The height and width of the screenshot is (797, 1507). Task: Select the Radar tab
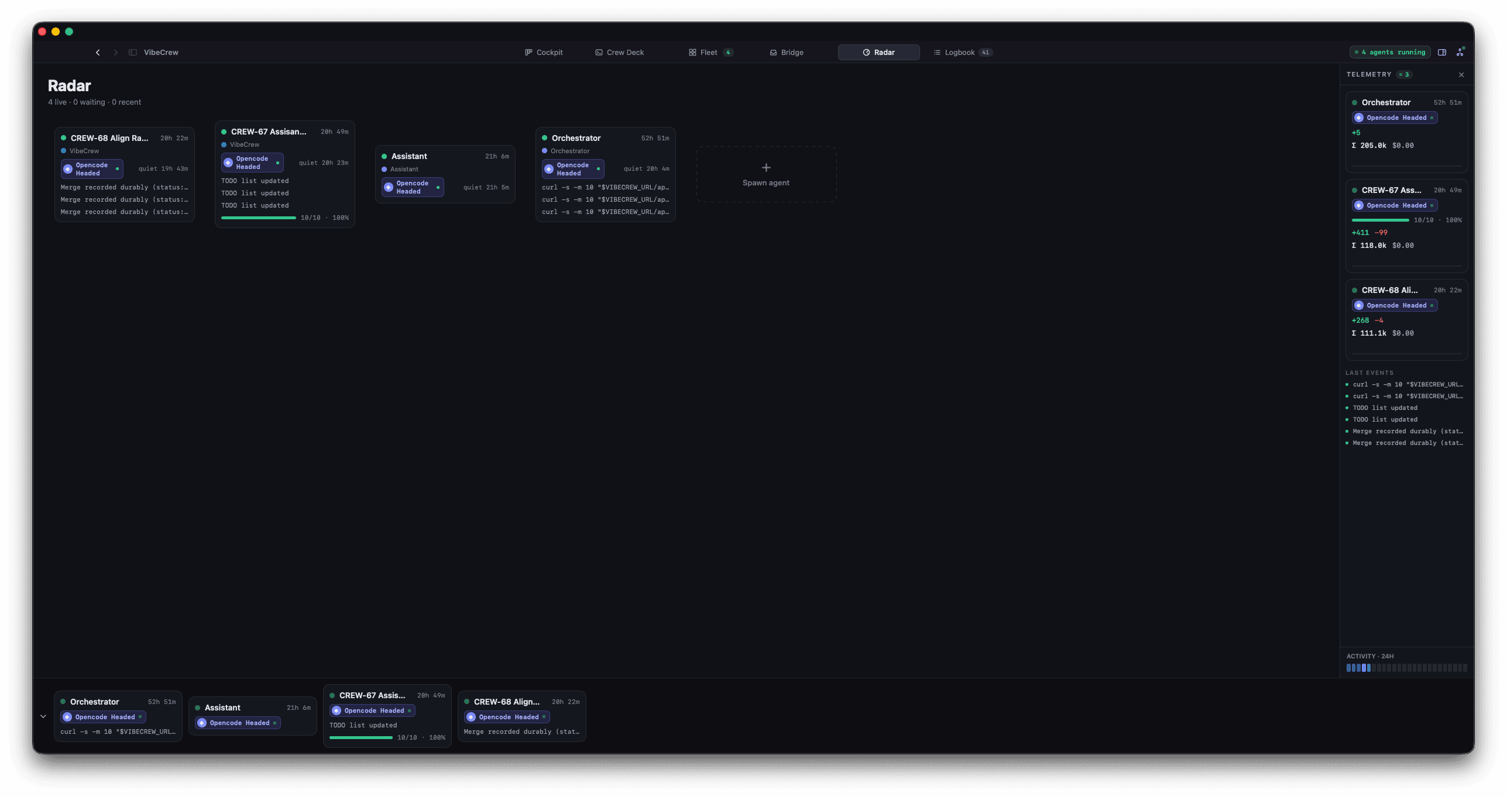pos(878,53)
